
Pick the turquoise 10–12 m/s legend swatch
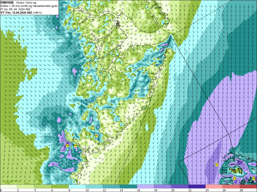tap(94, 186)
